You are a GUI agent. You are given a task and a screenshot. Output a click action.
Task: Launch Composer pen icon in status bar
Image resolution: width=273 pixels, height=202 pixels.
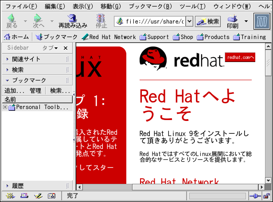[38, 196]
